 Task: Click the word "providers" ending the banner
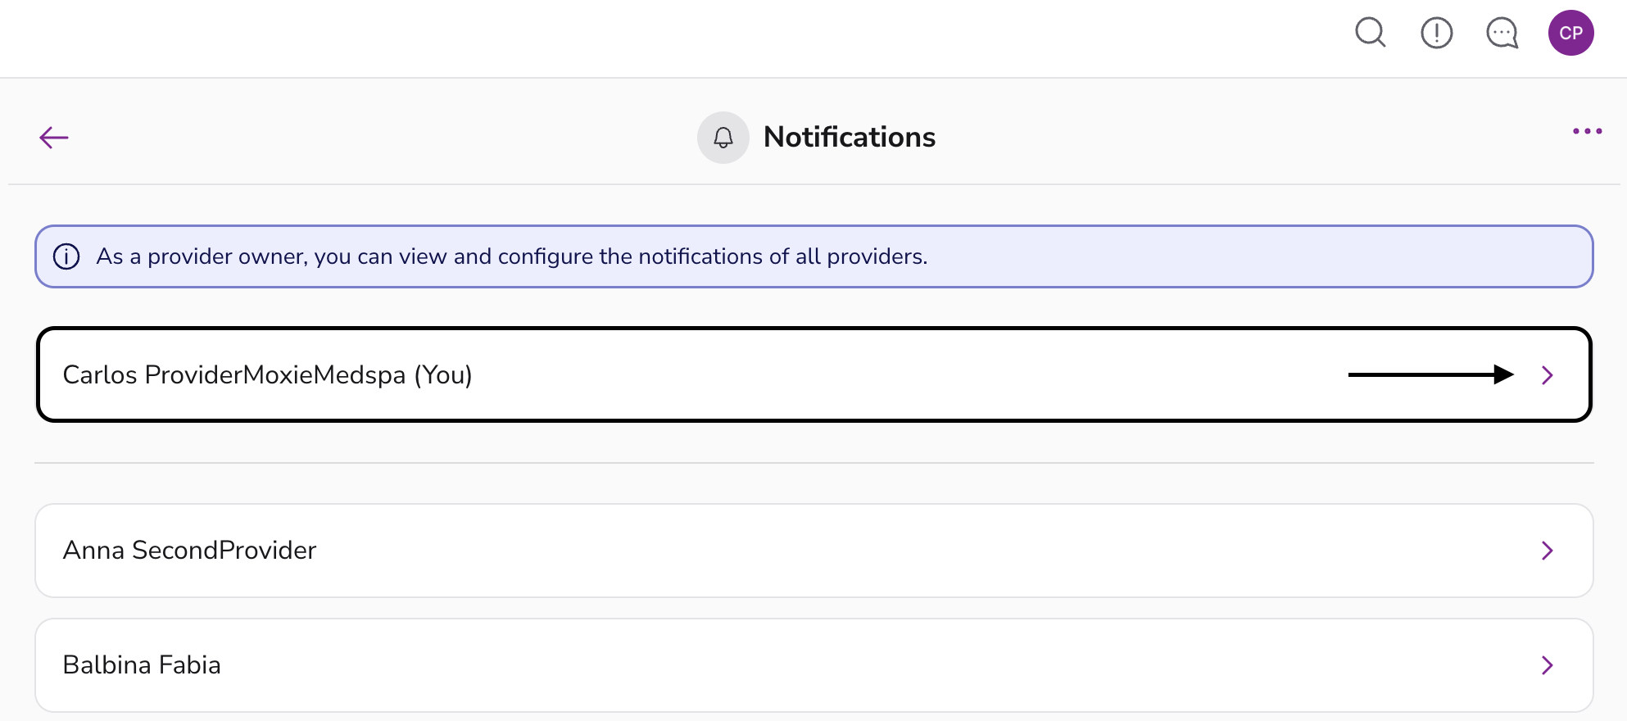[x=875, y=256]
